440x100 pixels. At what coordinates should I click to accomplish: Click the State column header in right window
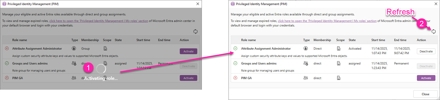pyautogui.click(x=352, y=40)
